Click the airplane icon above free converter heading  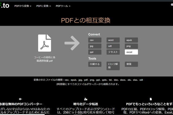pos(20,99)
